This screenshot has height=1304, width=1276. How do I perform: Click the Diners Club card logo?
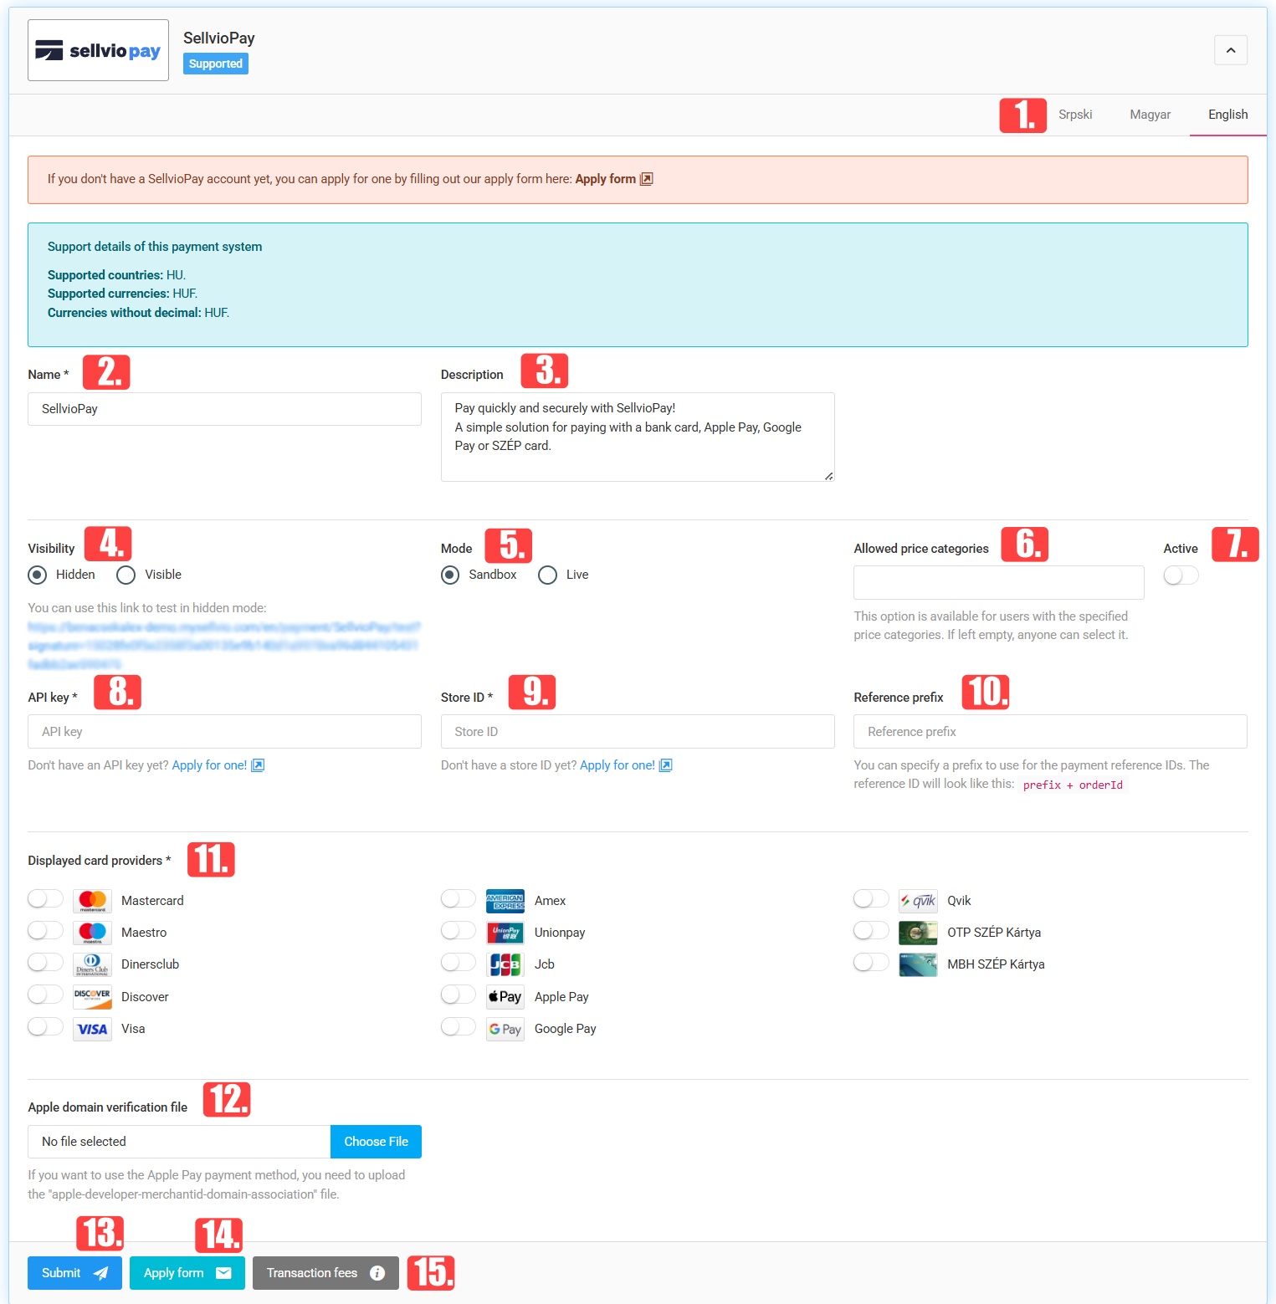point(92,964)
